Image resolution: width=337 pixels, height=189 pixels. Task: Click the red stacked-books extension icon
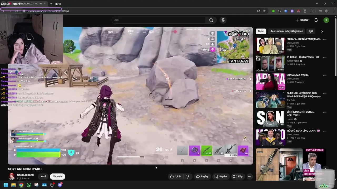(x=298, y=11)
